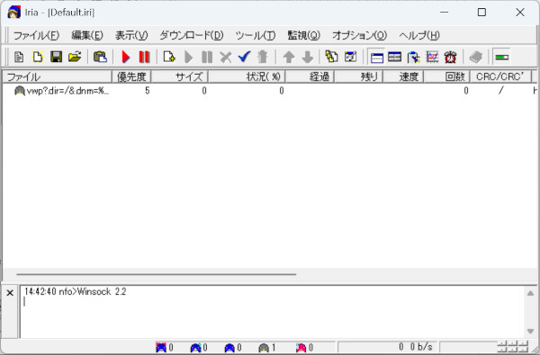Image resolution: width=540 pixels, height=355 pixels.
Task: Toggle the green speed bar indicator button
Action: [501, 57]
